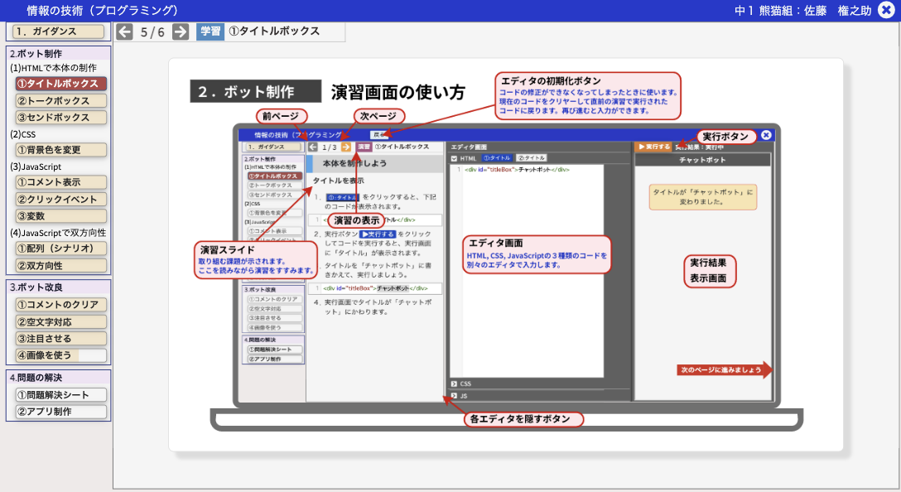Open the ①配列（シナリオ） lesson

pos(61,248)
